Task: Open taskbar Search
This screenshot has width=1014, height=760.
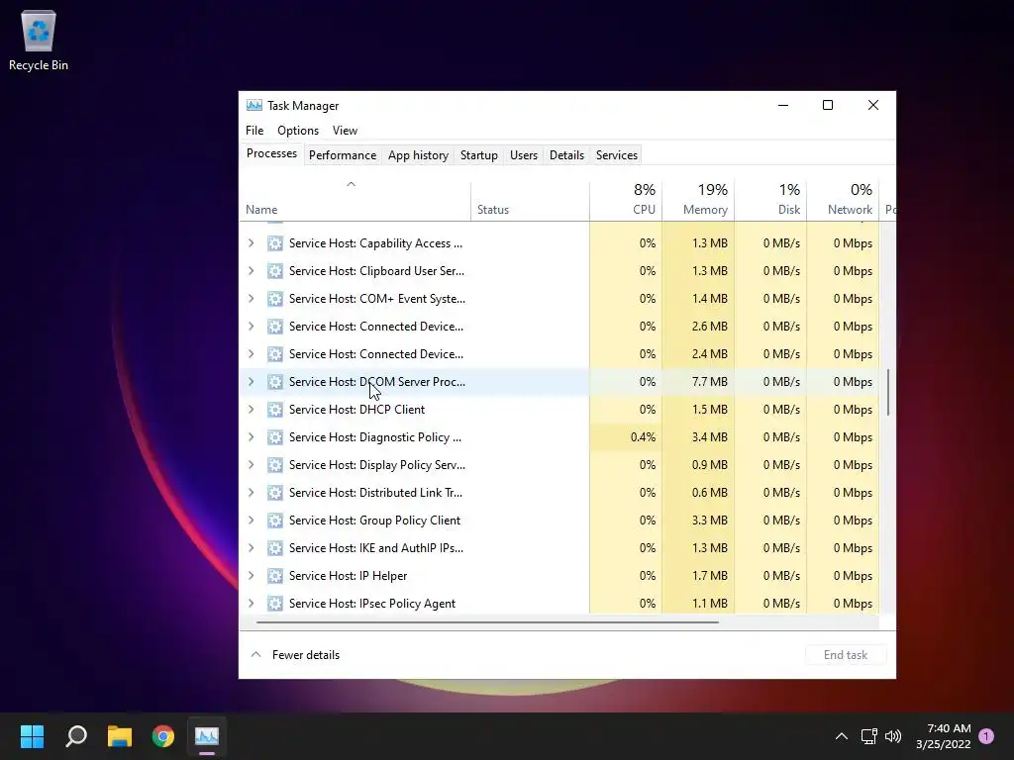Action: (x=76, y=736)
